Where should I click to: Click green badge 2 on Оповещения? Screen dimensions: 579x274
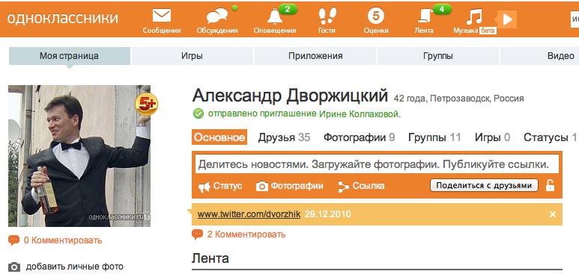point(288,9)
